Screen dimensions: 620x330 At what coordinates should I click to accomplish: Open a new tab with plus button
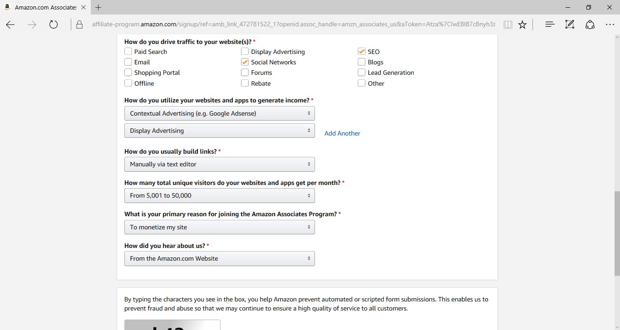[98, 8]
